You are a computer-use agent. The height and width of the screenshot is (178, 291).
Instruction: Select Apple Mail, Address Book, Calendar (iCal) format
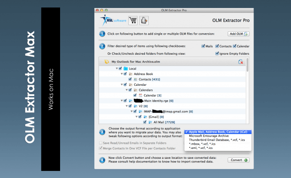(218, 132)
